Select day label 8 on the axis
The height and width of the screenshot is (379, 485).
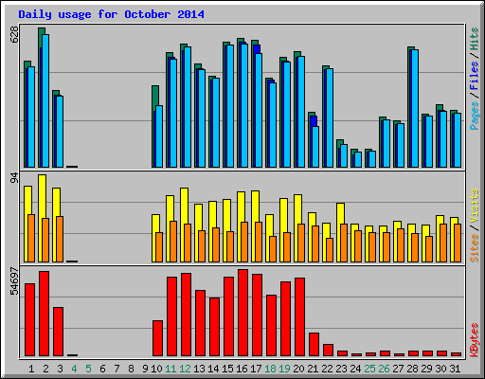[131, 369]
